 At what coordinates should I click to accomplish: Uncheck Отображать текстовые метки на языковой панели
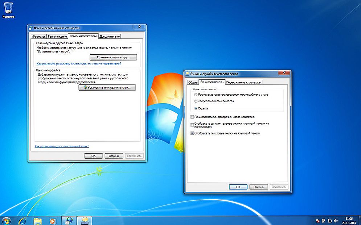tap(192, 133)
